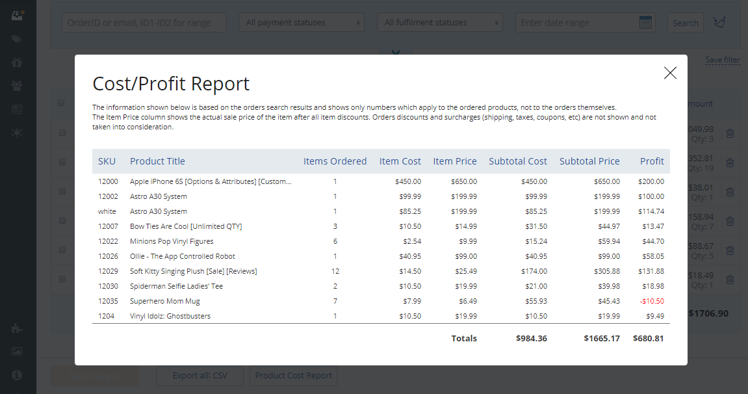Close the Cost/Profit Report dialog
748x394 pixels.
pyautogui.click(x=670, y=73)
